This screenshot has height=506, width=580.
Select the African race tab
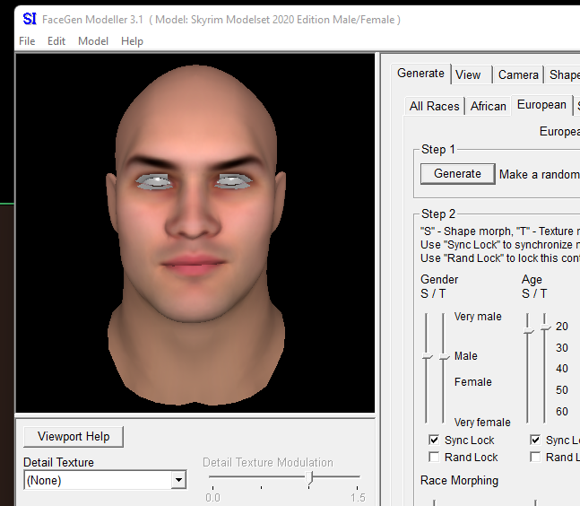489,106
